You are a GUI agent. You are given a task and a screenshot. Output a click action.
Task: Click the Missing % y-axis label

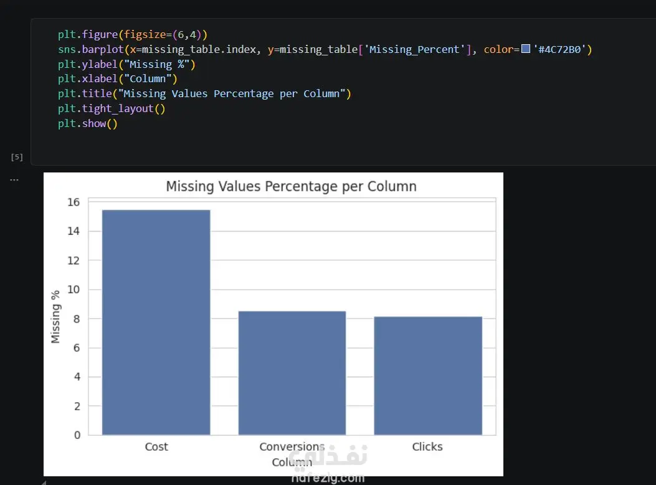(x=55, y=317)
